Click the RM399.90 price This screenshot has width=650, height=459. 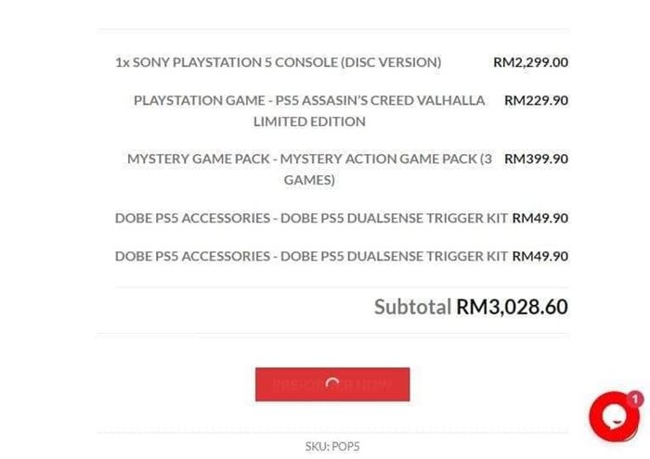tap(536, 159)
